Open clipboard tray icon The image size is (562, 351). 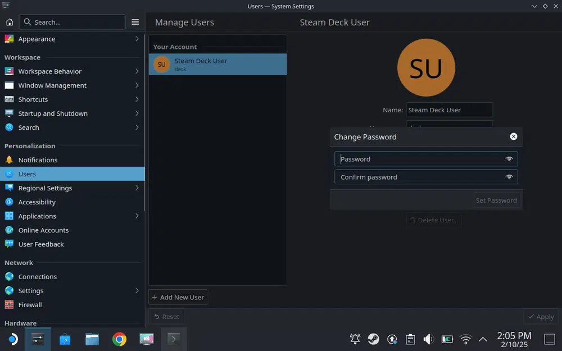click(410, 339)
